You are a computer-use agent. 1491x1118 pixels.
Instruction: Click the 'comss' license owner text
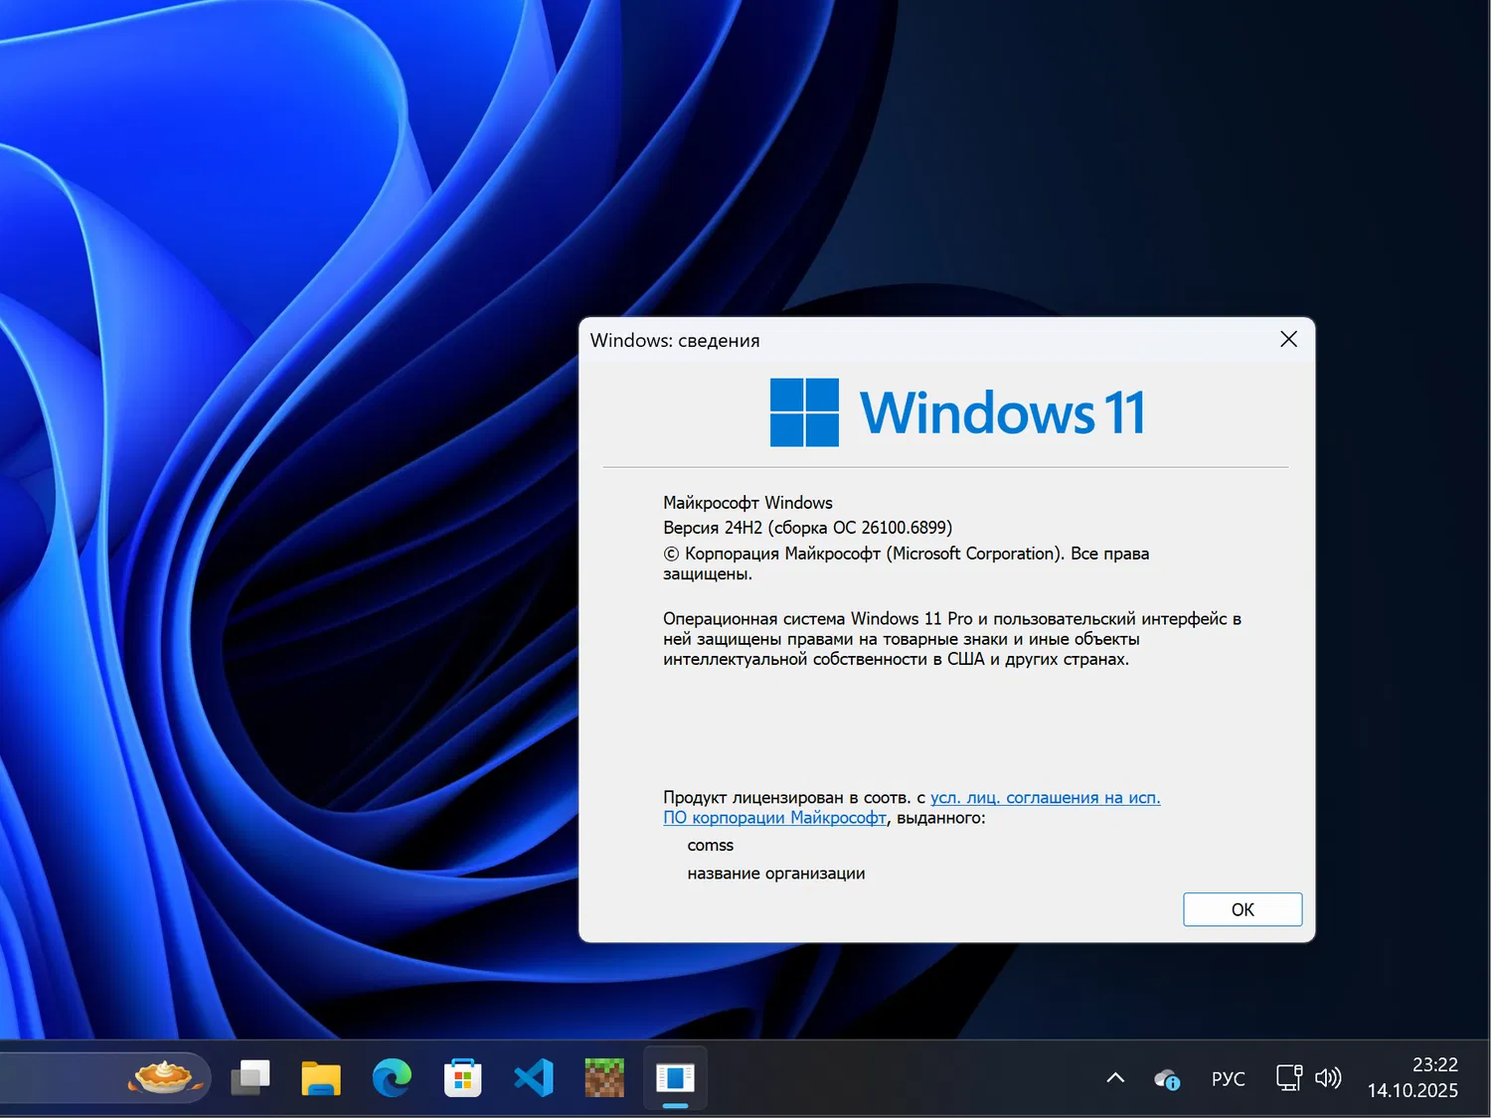point(710,845)
